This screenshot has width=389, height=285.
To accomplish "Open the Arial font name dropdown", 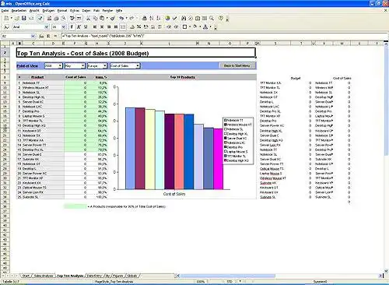I will 47,26.
